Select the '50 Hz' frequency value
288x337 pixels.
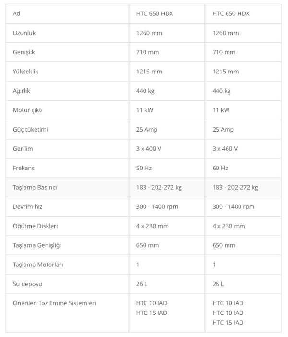tap(144, 168)
